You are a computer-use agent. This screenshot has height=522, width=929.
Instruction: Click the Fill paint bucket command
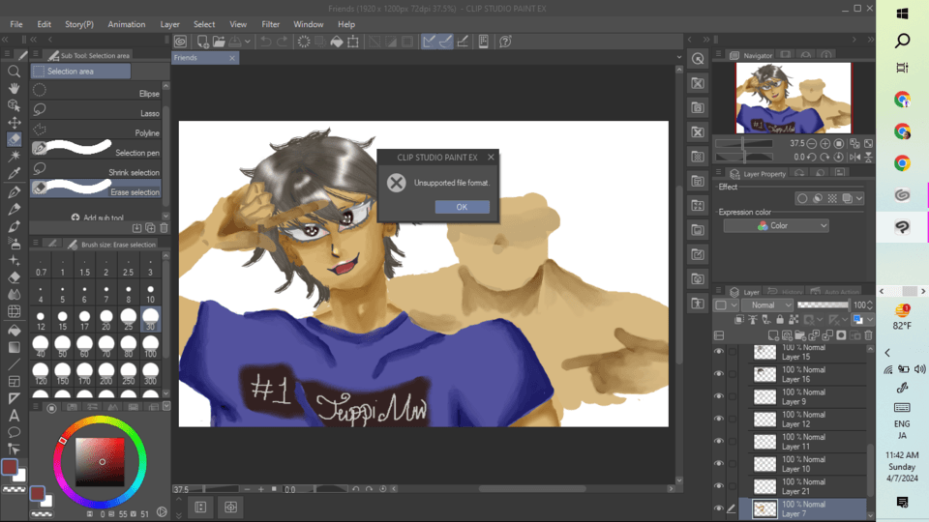(x=337, y=42)
